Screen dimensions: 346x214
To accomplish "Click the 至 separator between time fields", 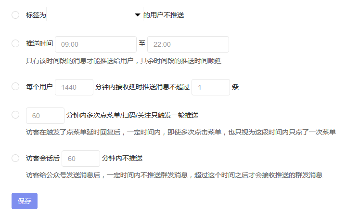I will [142, 43].
